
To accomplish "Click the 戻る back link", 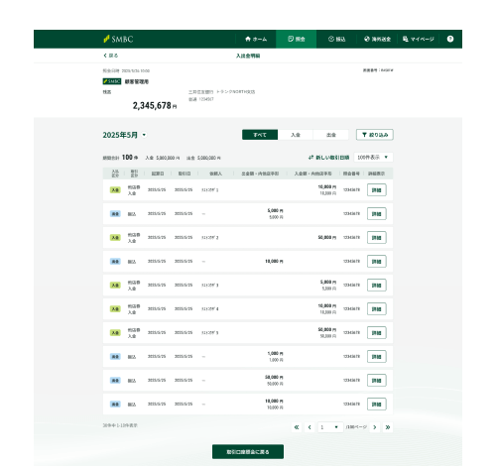I will click(111, 56).
